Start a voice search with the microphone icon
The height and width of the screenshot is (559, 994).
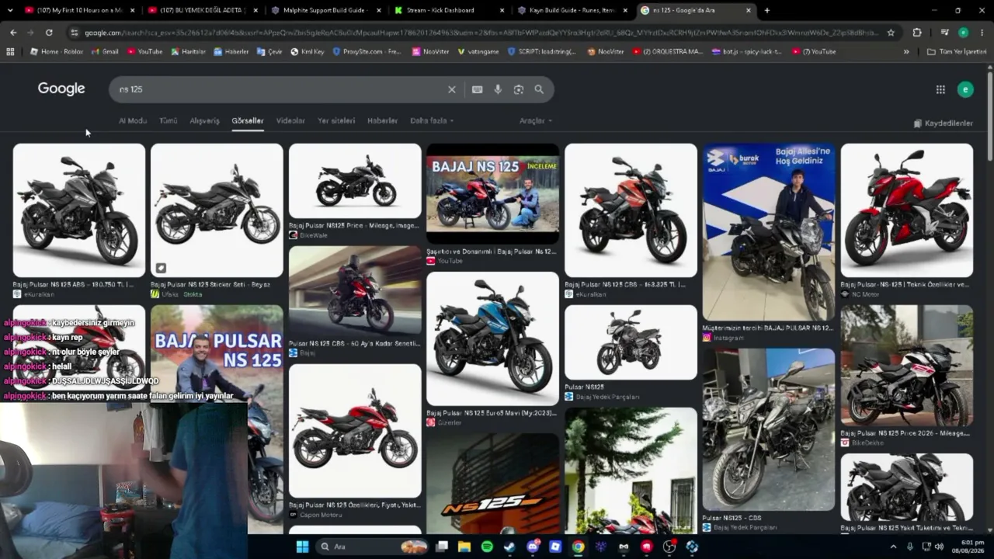[x=498, y=89]
